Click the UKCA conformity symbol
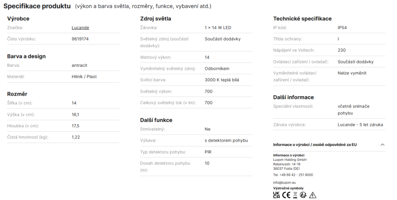Screen dimensions: 397x200 276,195
